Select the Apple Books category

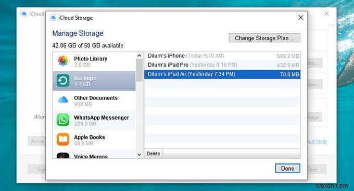(94, 140)
